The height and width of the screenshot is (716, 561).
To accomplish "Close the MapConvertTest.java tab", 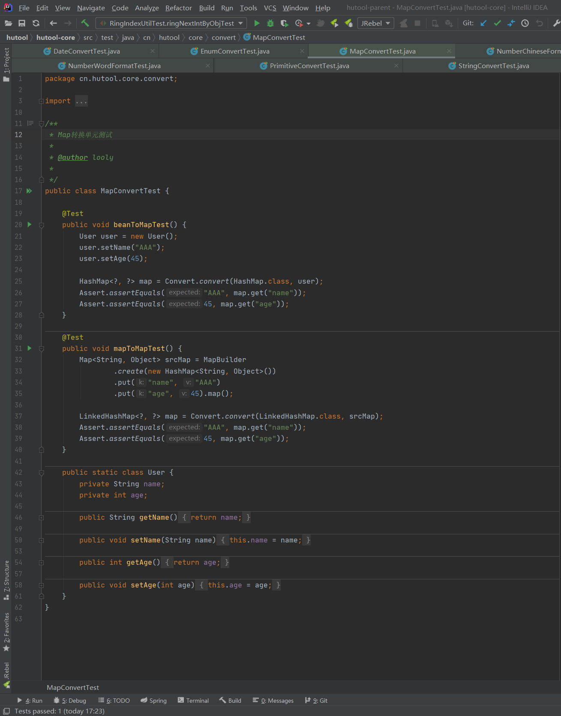I will tap(449, 51).
